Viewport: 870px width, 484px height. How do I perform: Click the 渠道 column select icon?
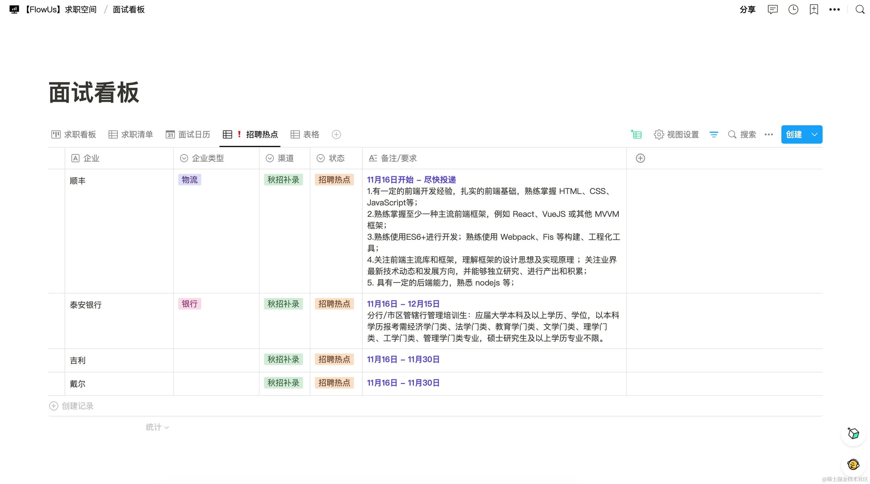pyautogui.click(x=270, y=158)
